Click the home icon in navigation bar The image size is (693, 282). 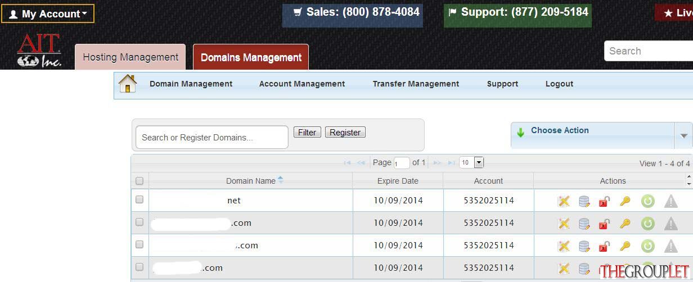[x=128, y=84]
